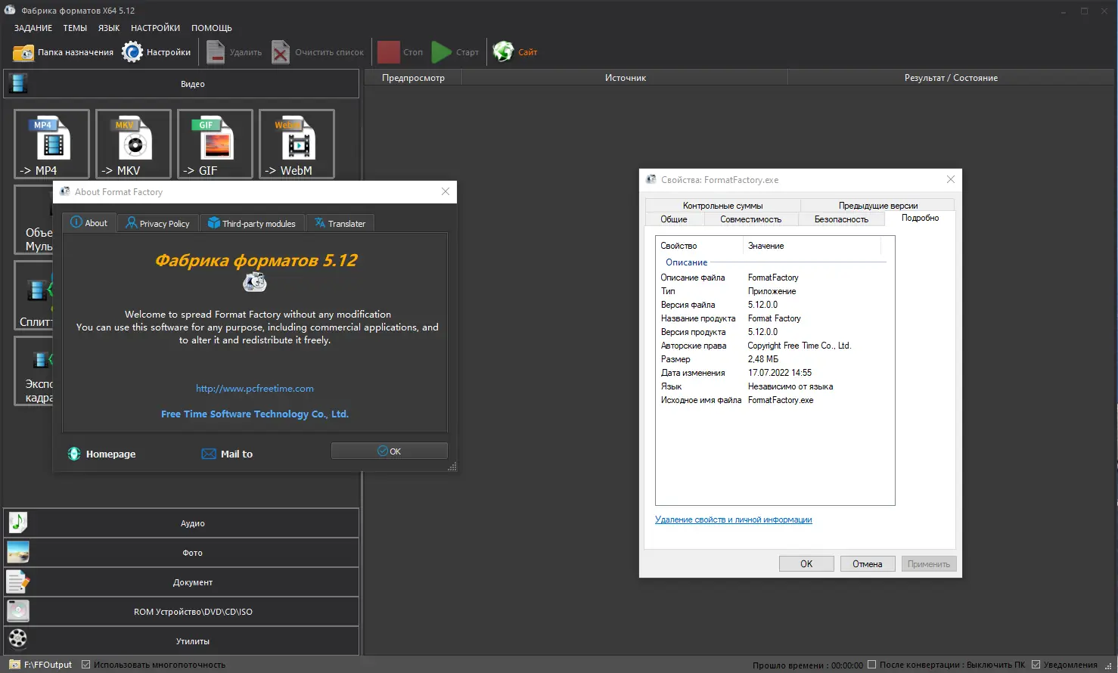Image resolution: width=1118 pixels, height=673 pixels.
Task: Click the Источник column header
Action: point(625,78)
